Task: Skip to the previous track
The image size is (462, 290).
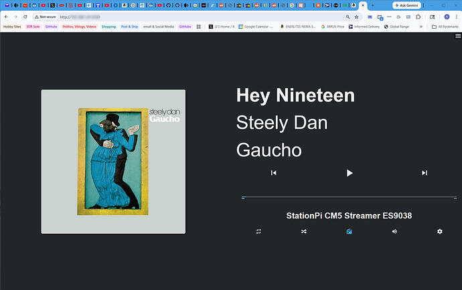Action: point(273,173)
